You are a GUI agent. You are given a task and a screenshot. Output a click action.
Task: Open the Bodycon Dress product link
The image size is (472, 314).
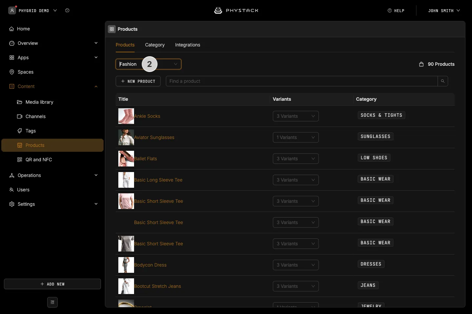click(x=150, y=265)
